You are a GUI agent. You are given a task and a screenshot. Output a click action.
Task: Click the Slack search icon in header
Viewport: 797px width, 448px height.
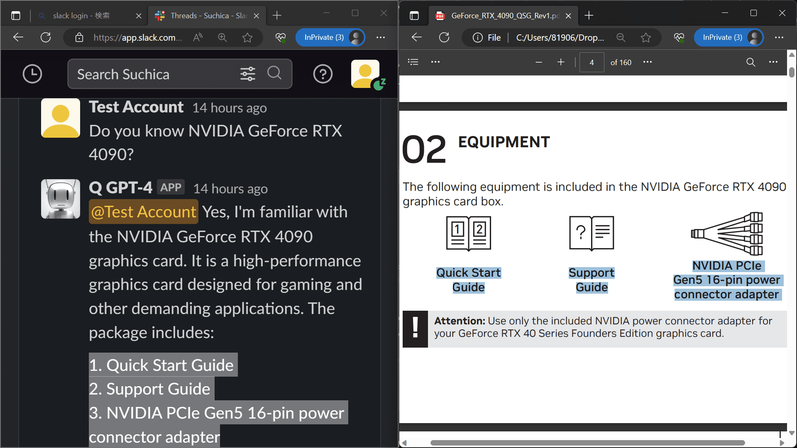[x=275, y=73]
